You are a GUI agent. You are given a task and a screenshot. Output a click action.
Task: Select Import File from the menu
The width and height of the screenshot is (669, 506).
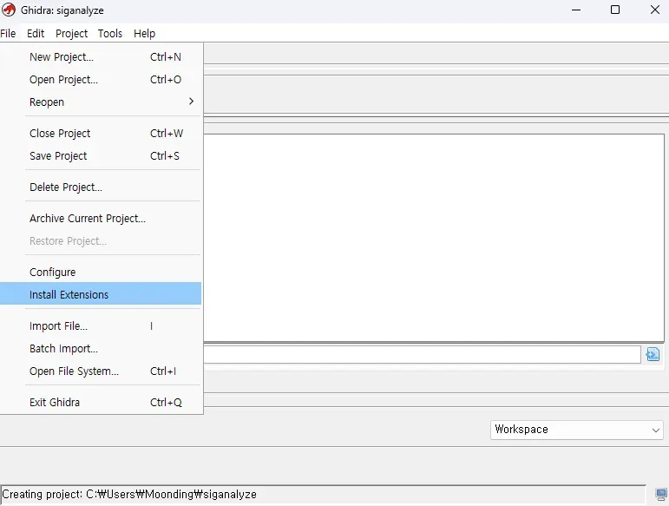[58, 326]
